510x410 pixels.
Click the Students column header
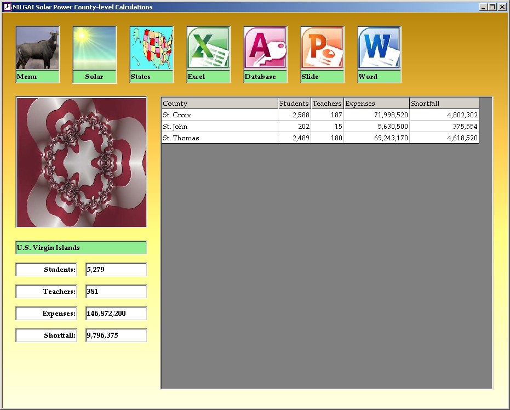(294, 104)
